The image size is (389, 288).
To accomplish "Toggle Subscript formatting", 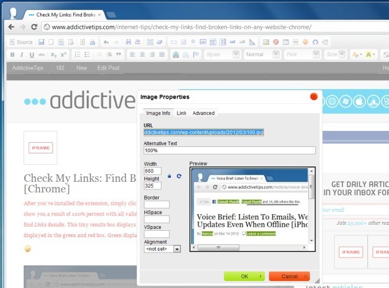I will (x=53, y=55).
